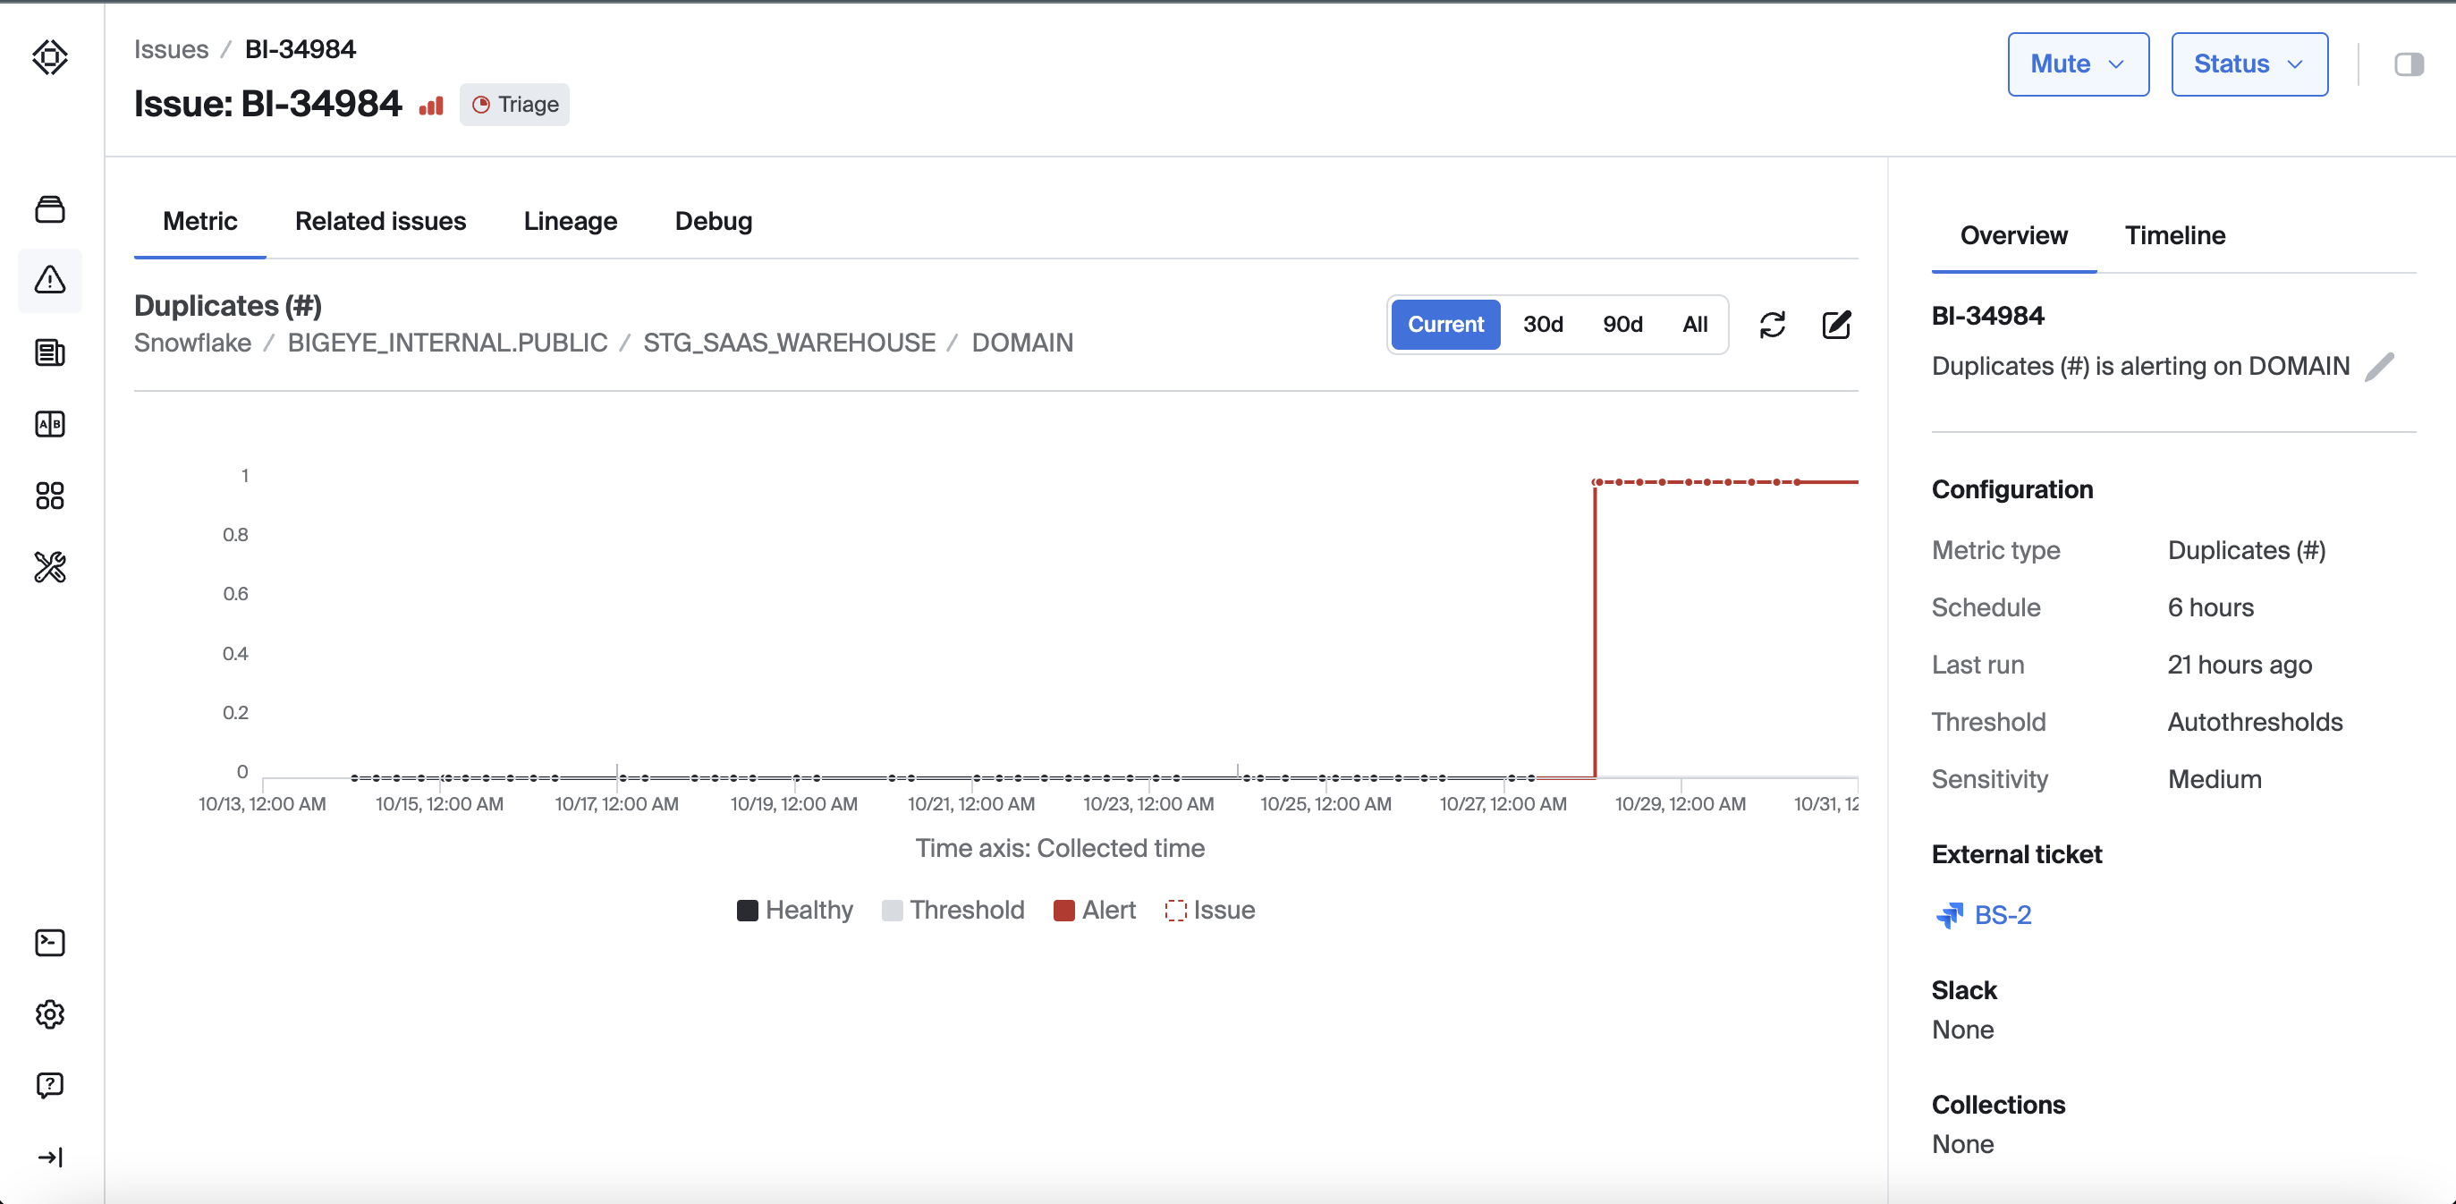The image size is (2456, 1204).
Task: Open the collections grid icon in the sidebar
Action: 49,495
